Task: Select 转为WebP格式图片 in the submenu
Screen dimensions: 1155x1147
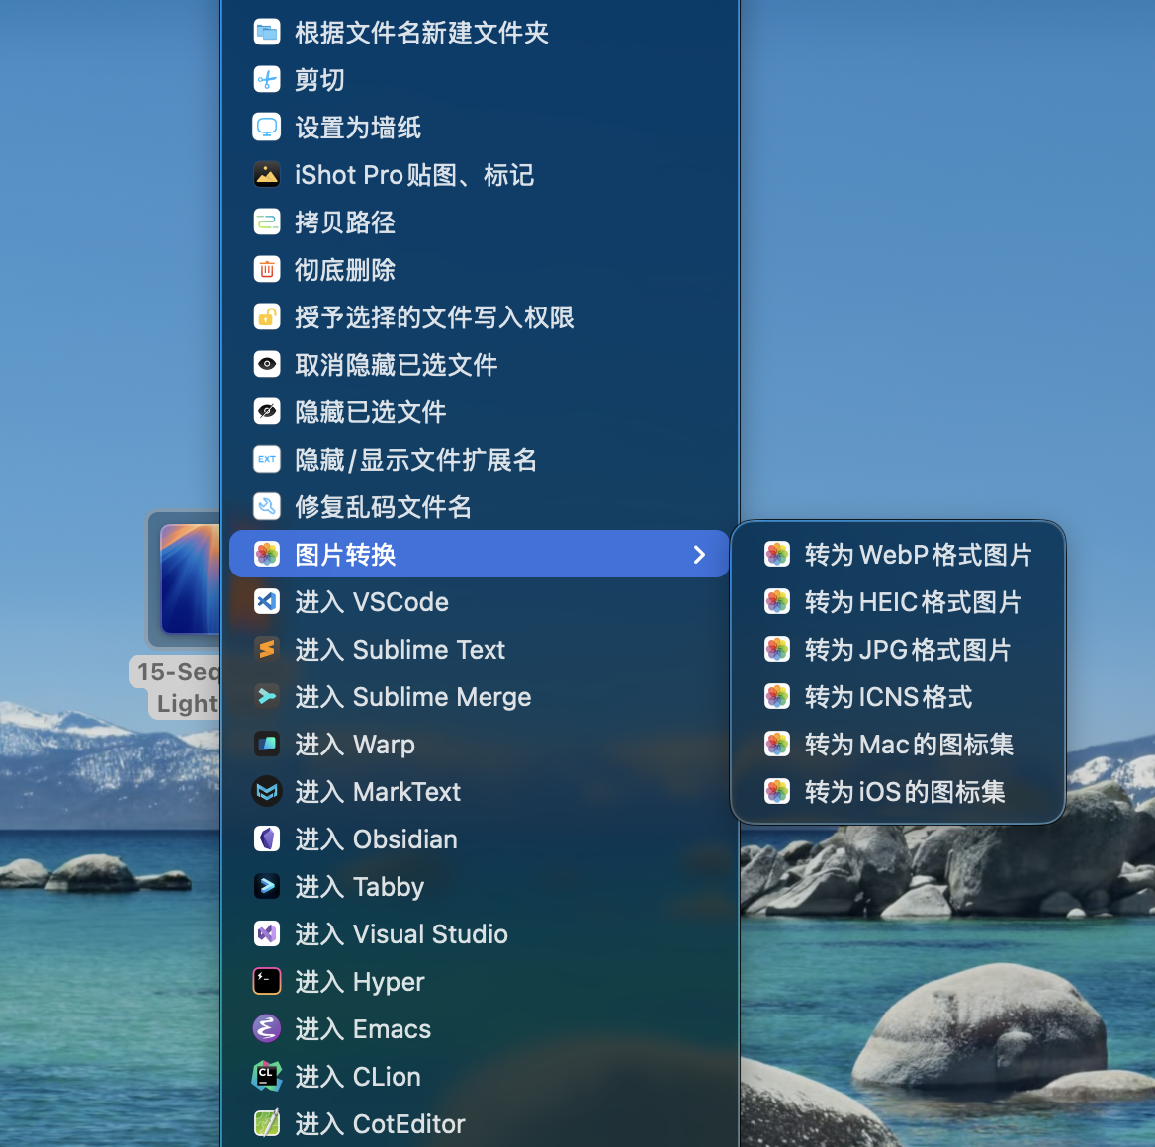Action: coord(917,555)
